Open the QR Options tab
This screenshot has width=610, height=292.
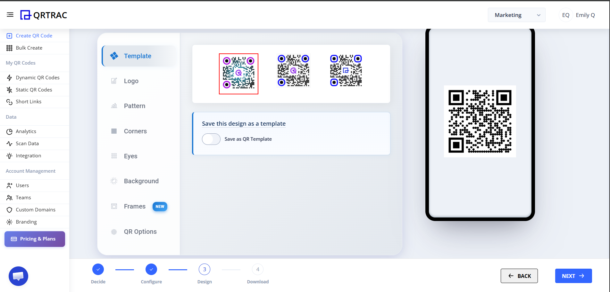tap(139, 232)
